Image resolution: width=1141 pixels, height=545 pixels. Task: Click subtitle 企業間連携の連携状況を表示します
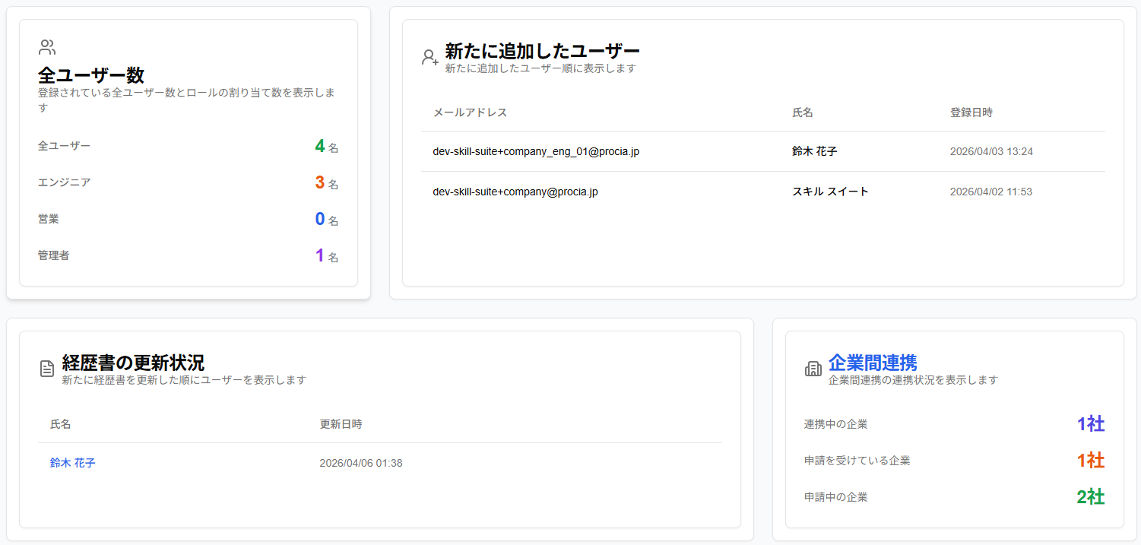tap(913, 380)
